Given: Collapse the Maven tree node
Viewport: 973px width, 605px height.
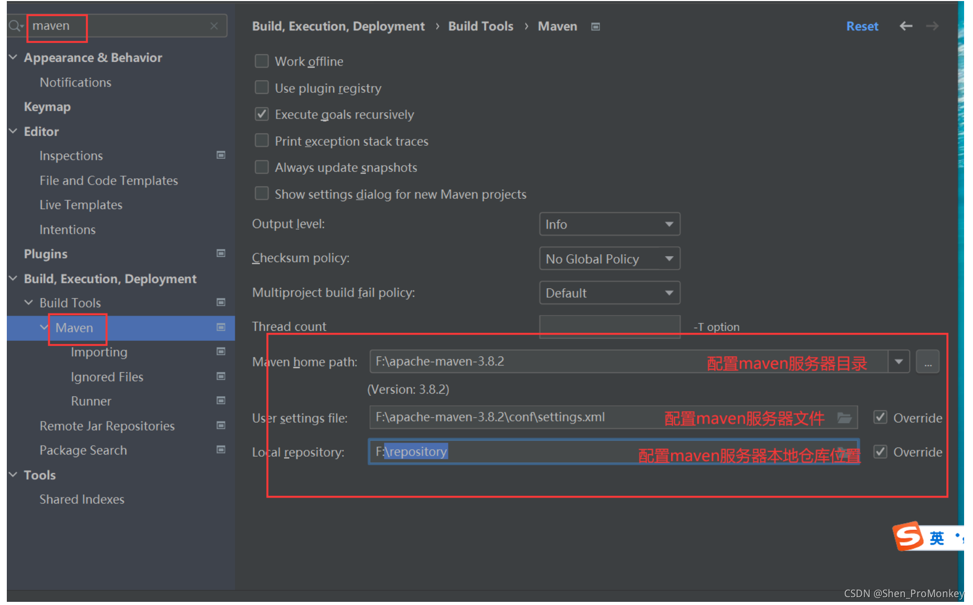Looking at the screenshot, I should (x=45, y=327).
